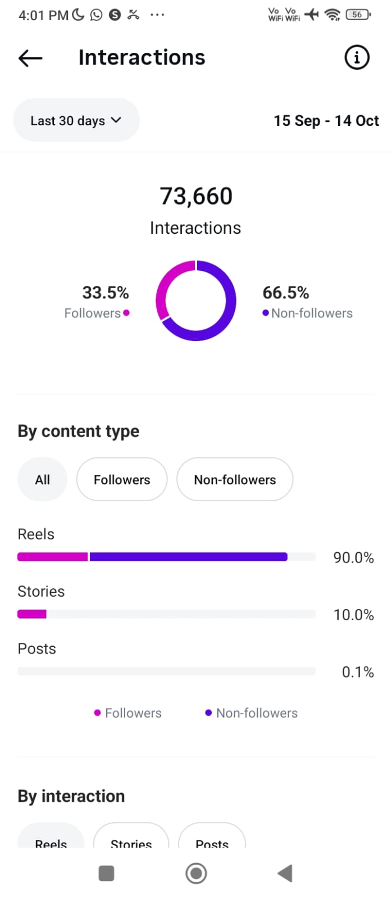This screenshot has width=392, height=899.
Task: Tap the Android recent apps square button
Action: pos(106,873)
